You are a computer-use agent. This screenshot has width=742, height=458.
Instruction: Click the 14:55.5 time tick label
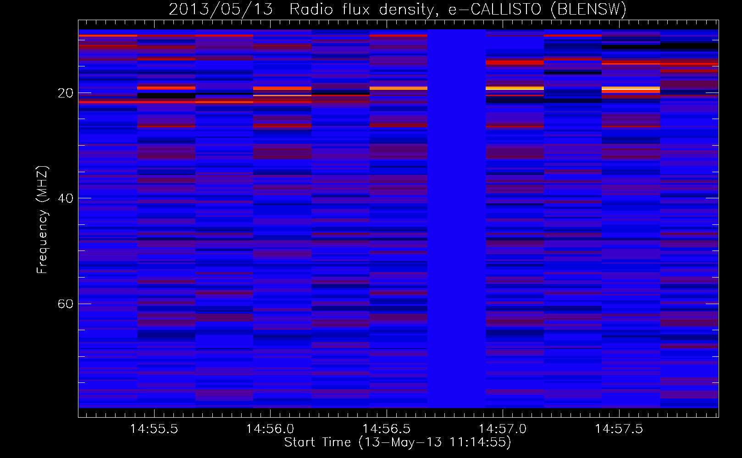[x=154, y=429]
